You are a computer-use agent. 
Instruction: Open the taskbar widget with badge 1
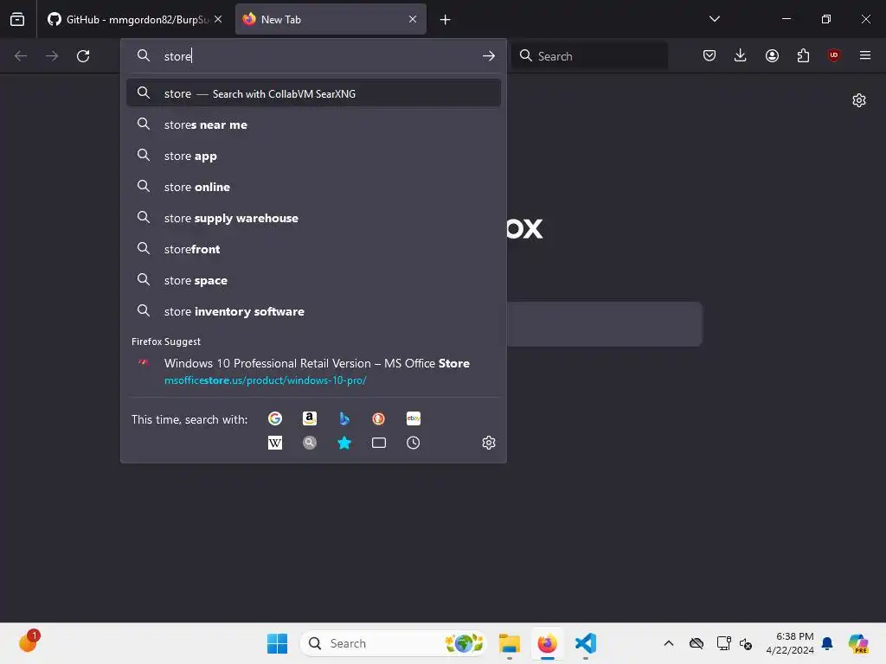point(29,642)
